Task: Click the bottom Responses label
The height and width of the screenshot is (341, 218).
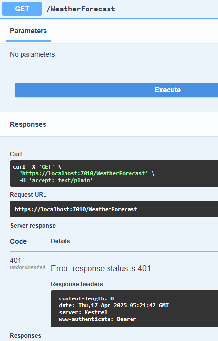Action: pos(25,336)
